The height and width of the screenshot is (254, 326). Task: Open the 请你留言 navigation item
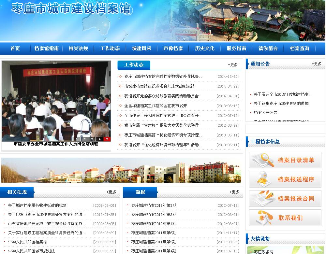[268, 49]
